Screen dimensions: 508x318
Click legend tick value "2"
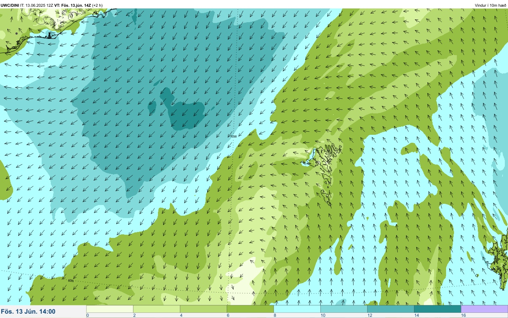pos(135,315)
